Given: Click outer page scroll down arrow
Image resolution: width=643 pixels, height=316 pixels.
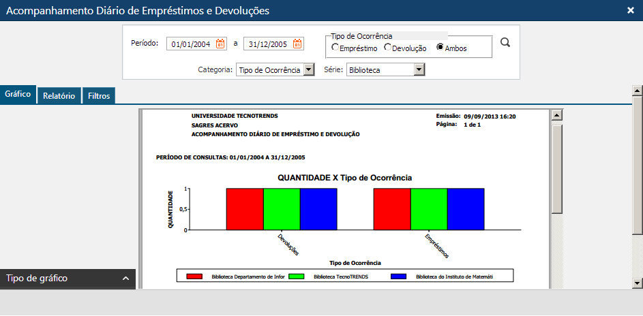Looking at the screenshot, I should 638,283.
